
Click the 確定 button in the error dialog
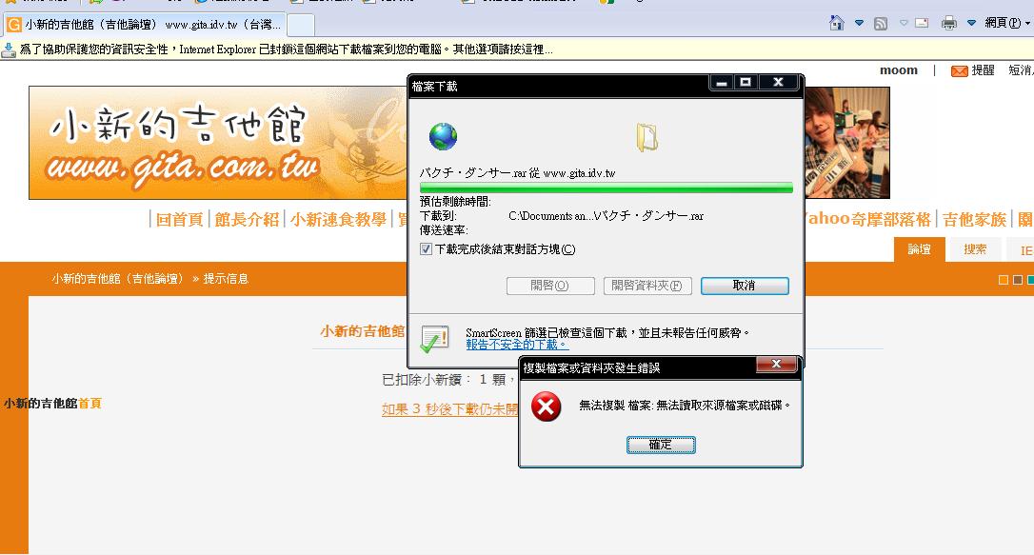pyautogui.click(x=661, y=445)
